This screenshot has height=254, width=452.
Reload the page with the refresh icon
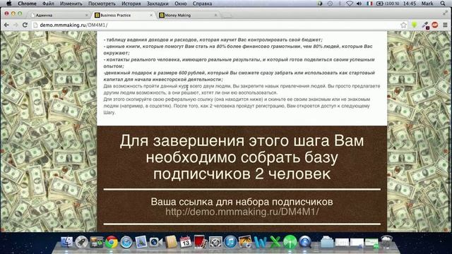(x=25, y=25)
